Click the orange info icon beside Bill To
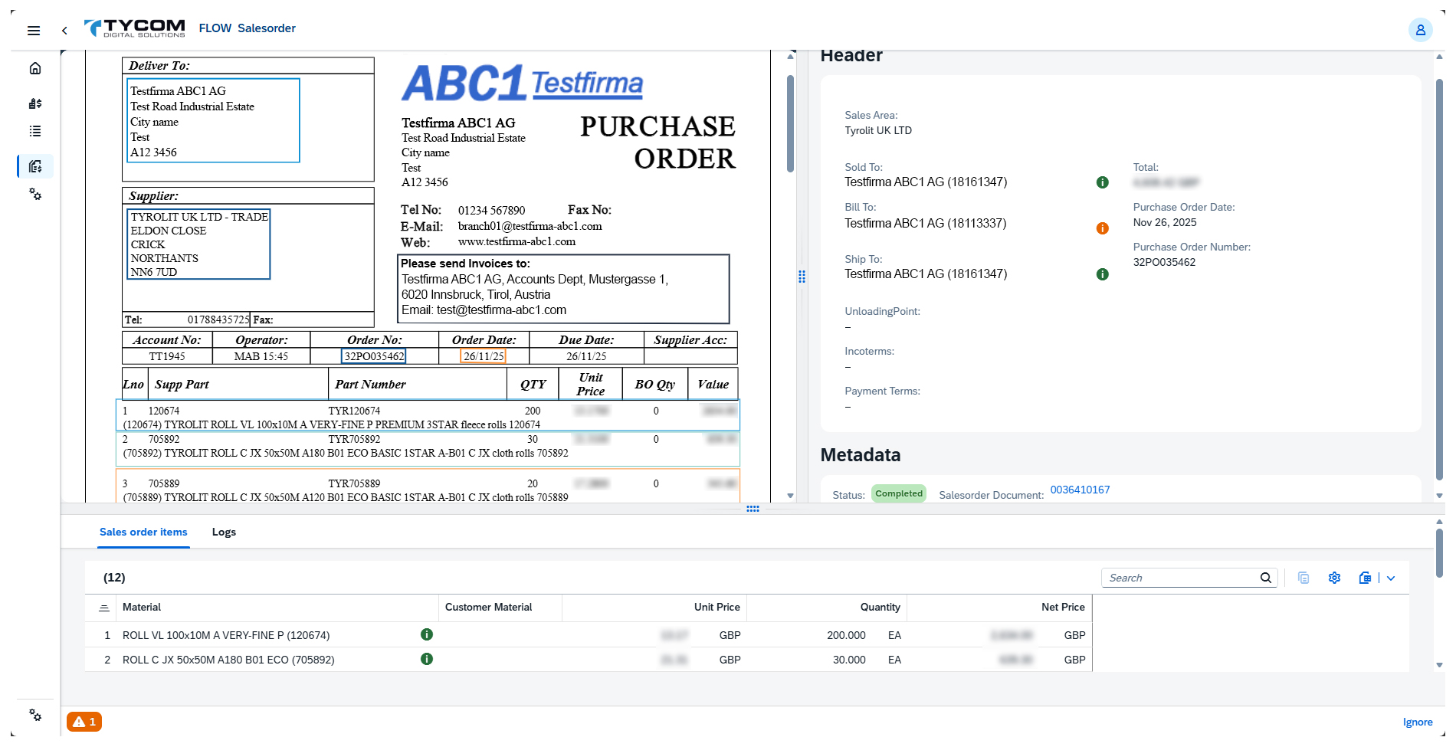 click(x=1102, y=228)
